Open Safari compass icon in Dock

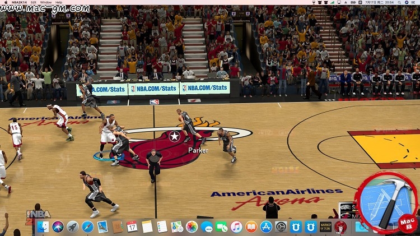click(x=87, y=227)
